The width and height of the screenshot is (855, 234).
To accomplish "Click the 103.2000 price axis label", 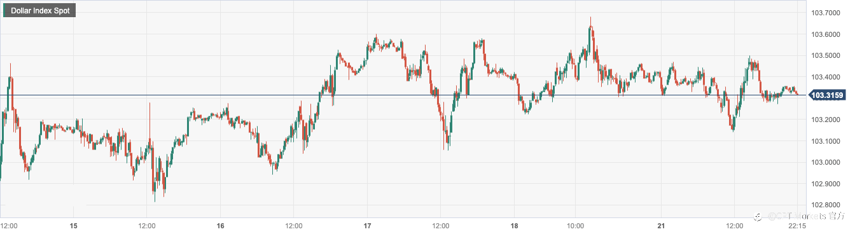I will [828, 120].
